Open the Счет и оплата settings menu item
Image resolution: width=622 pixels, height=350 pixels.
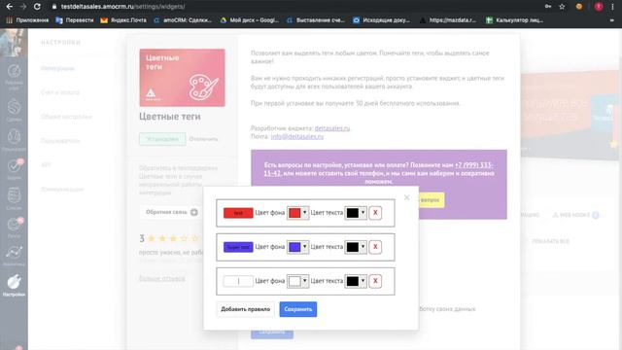coord(60,92)
